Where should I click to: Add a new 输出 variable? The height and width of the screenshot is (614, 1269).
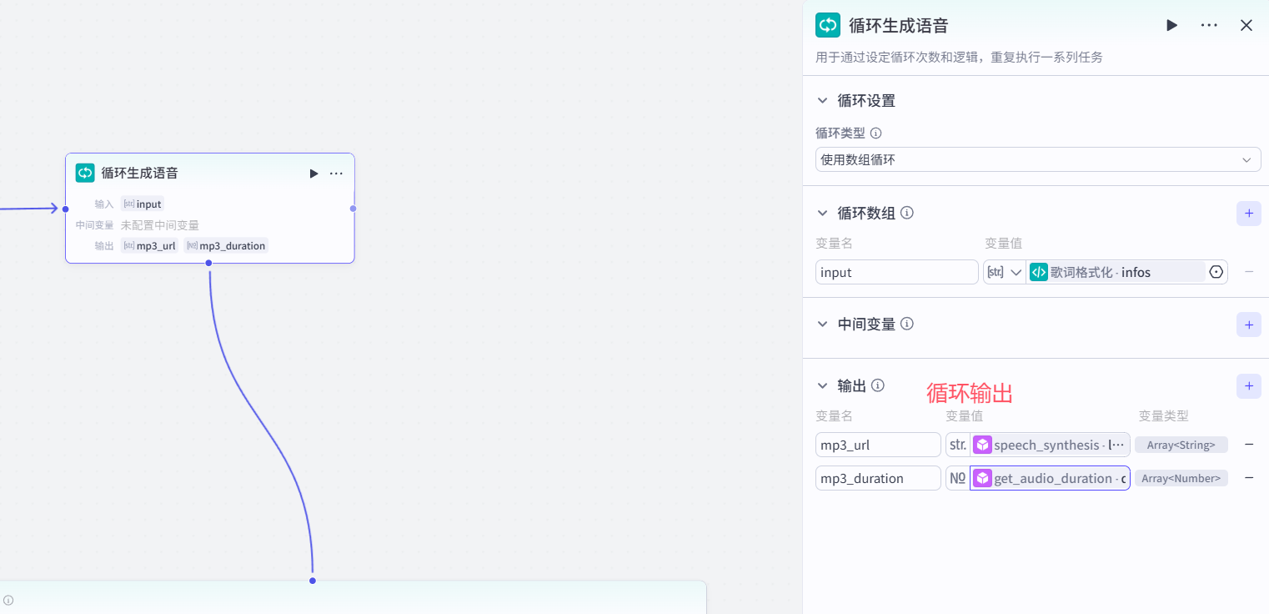click(1248, 385)
